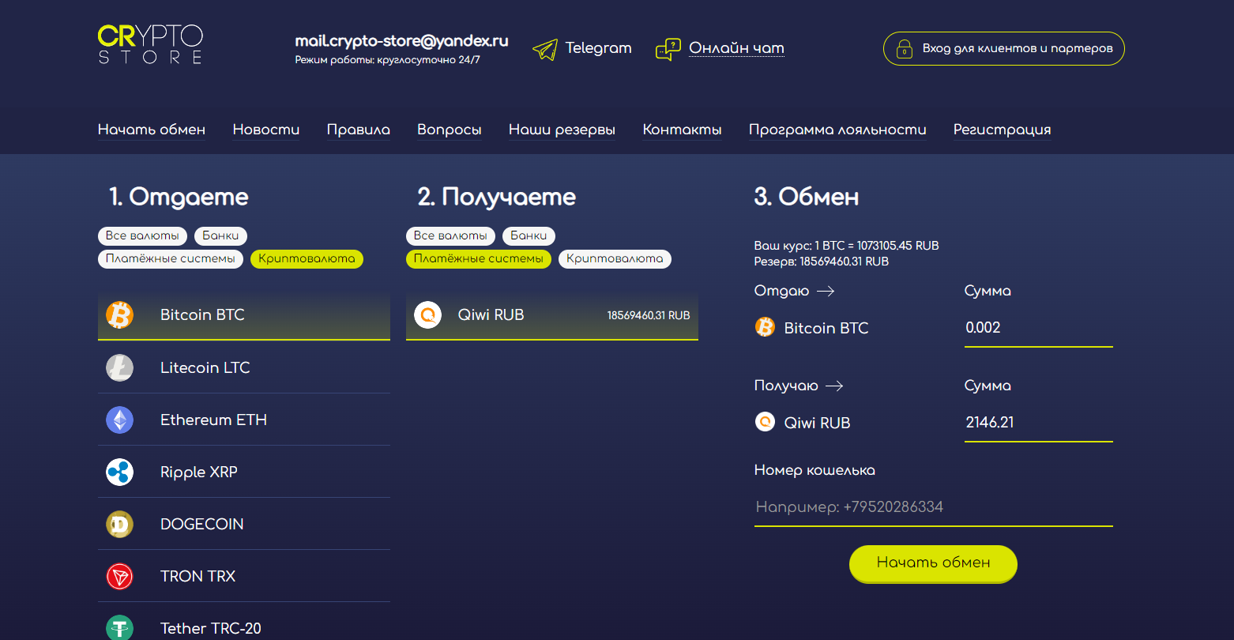1234x640 pixels.
Task: Choose Bitcoin BTC as give currency
Action: tap(244, 314)
